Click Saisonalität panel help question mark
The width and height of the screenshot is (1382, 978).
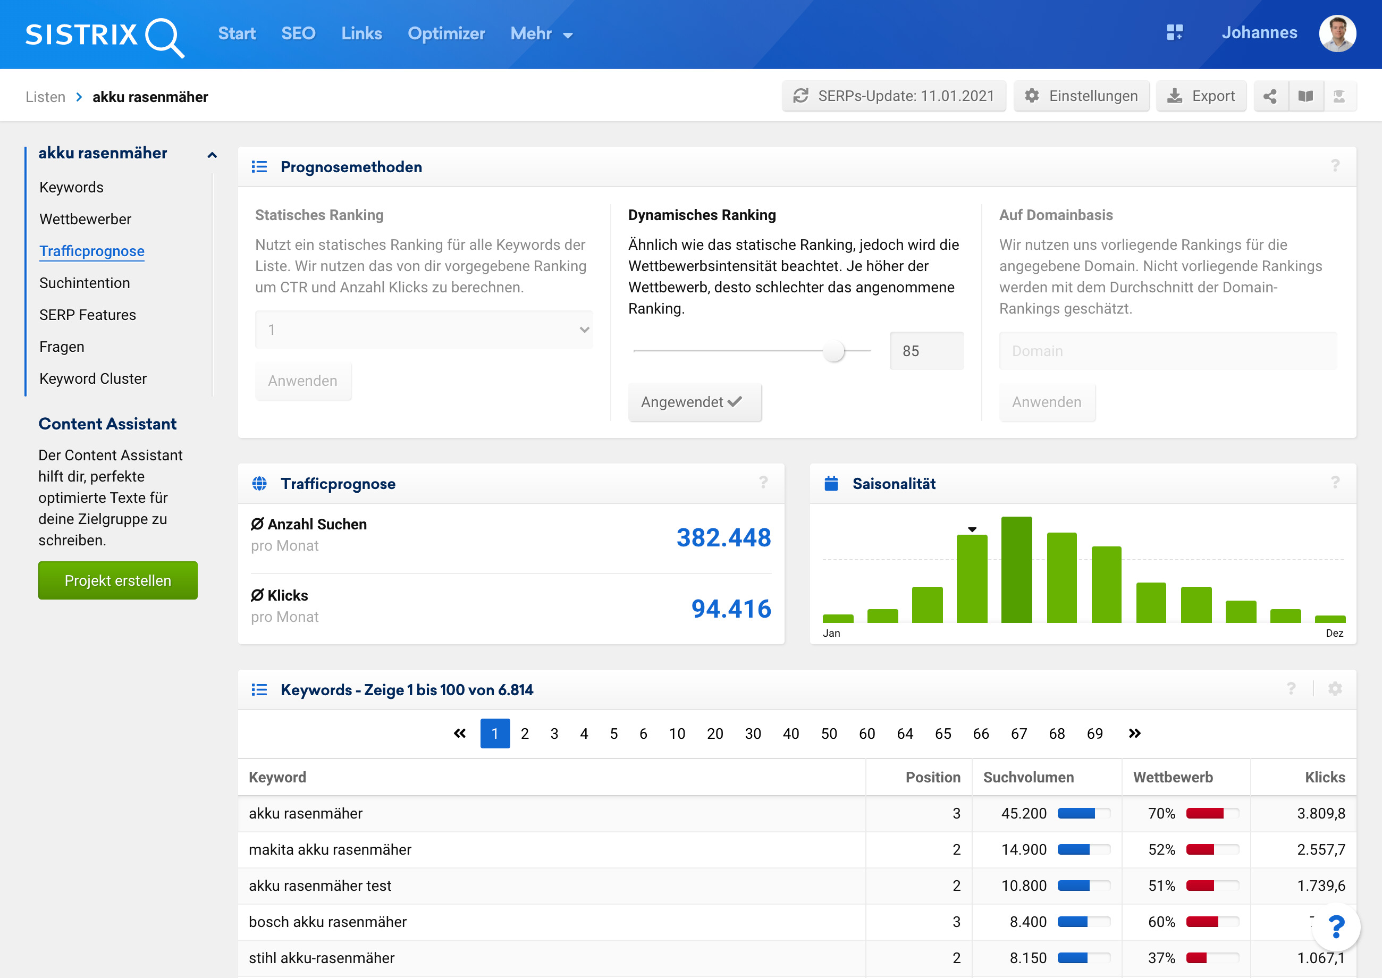click(x=1335, y=483)
